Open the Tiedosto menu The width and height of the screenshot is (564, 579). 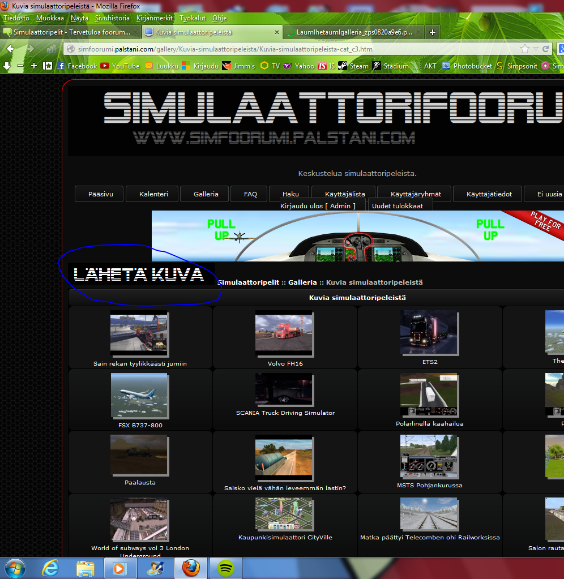pos(16,18)
